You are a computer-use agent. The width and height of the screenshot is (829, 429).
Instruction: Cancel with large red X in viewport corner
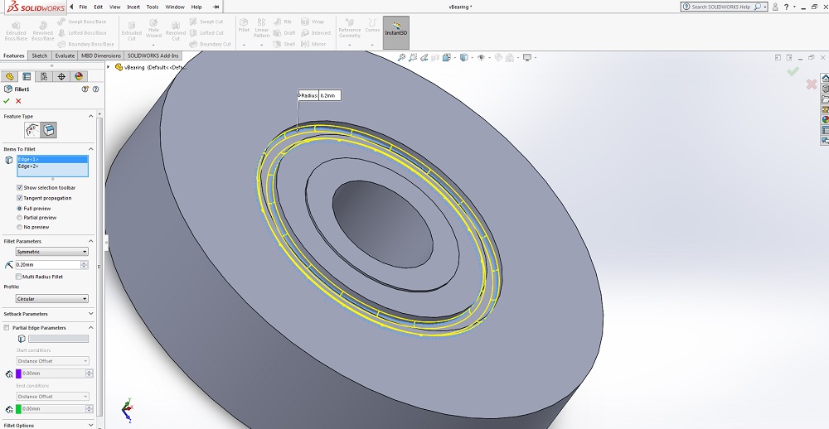(x=812, y=84)
